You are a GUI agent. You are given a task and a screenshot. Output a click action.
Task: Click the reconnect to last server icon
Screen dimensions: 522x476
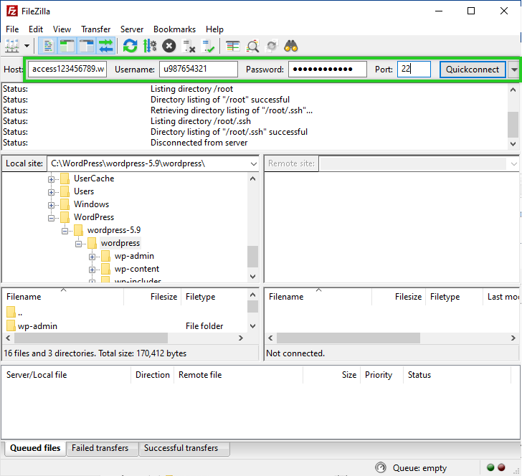coord(209,47)
